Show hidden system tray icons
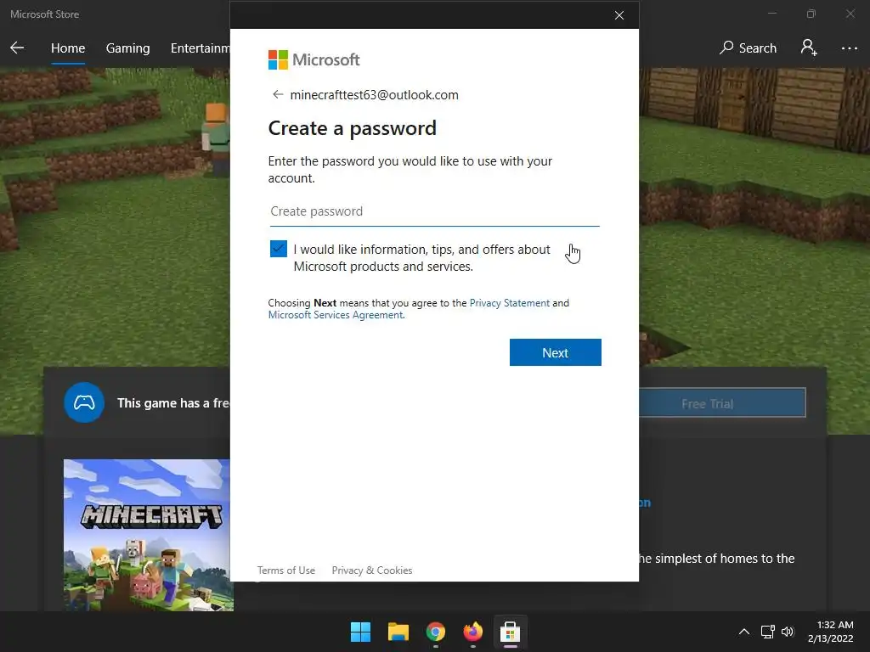 click(x=744, y=632)
